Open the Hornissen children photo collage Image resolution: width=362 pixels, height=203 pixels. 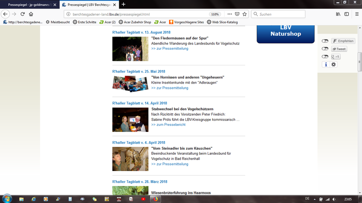(x=130, y=84)
